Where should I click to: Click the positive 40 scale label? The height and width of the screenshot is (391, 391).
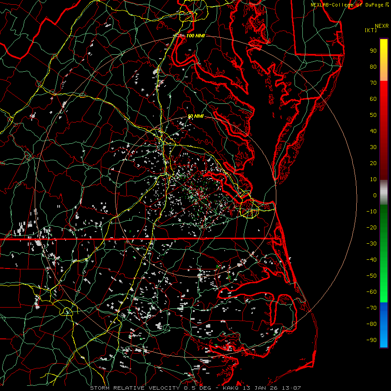[x=373, y=131]
